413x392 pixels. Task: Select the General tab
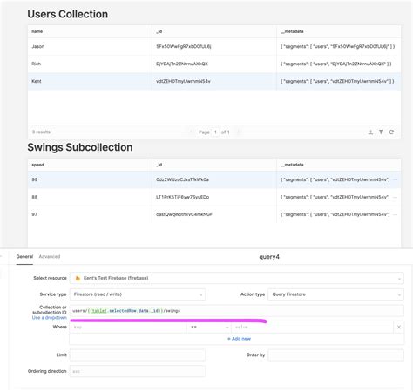[x=24, y=256]
